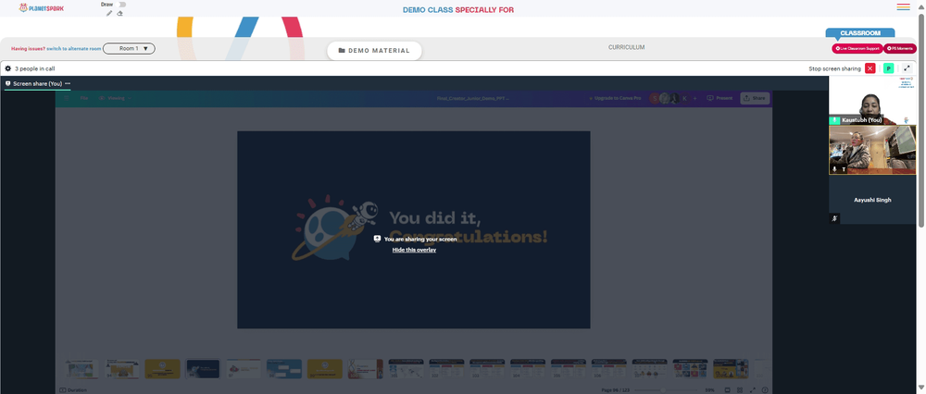
Task: Open Canva Viewing mode dropdown
Action: pos(115,98)
